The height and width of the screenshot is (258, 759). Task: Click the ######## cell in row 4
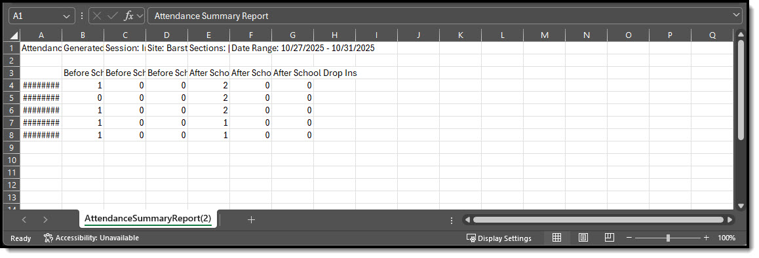41,86
